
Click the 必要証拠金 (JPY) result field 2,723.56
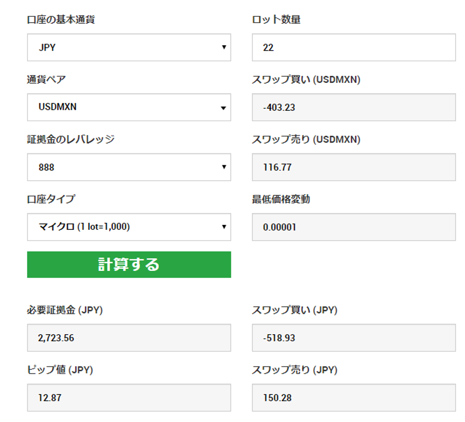tap(129, 338)
